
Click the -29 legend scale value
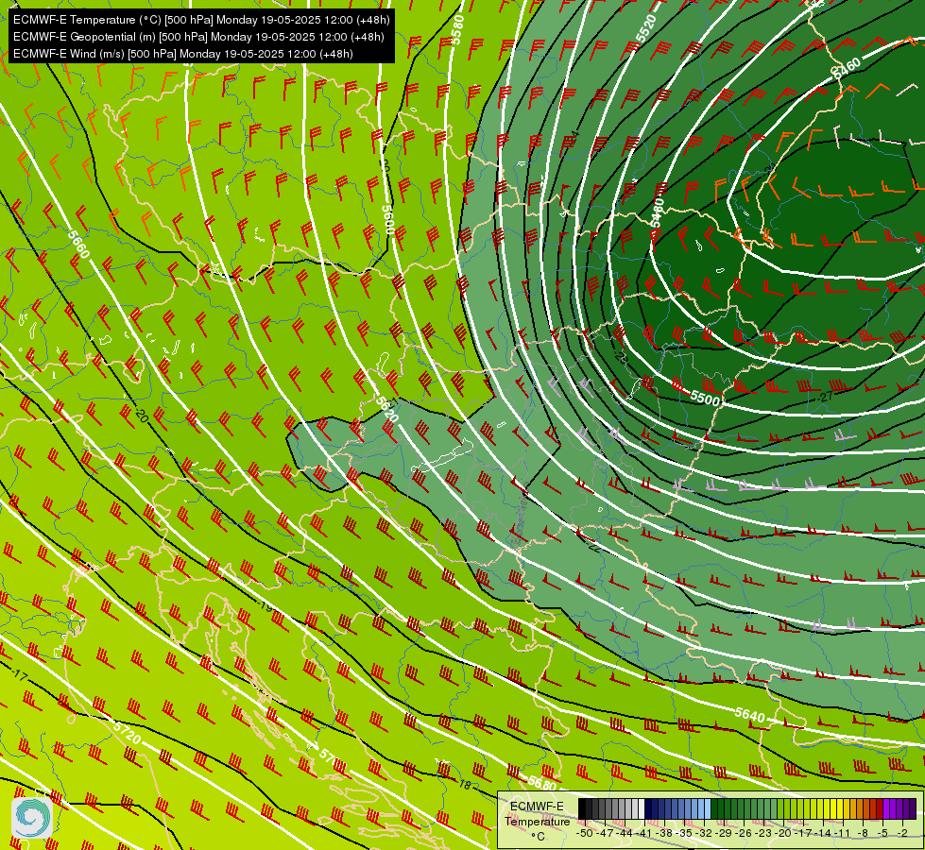click(724, 833)
